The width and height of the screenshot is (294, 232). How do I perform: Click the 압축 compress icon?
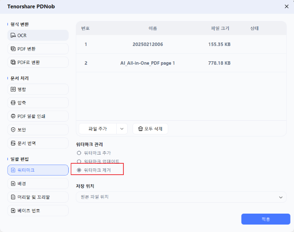tap(13, 103)
